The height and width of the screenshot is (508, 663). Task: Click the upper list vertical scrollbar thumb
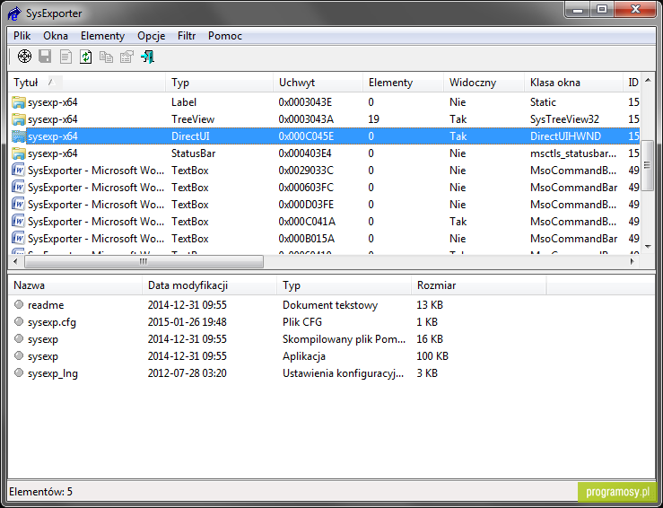648,165
